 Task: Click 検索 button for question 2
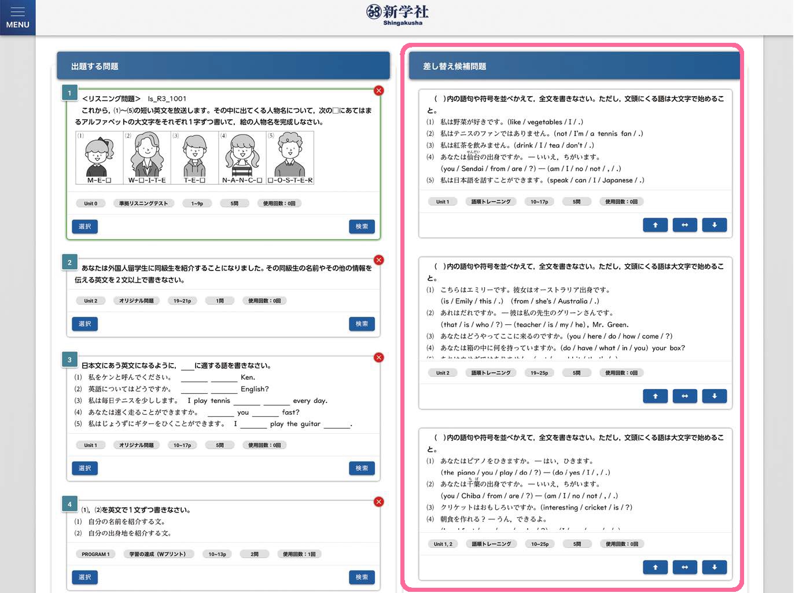pos(362,324)
